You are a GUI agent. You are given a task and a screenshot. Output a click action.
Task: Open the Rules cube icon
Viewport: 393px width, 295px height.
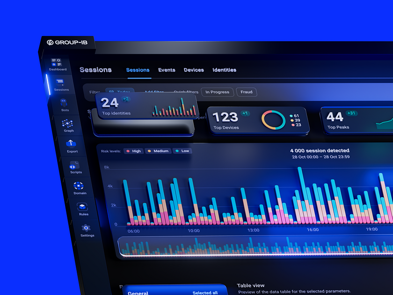[x=83, y=206]
